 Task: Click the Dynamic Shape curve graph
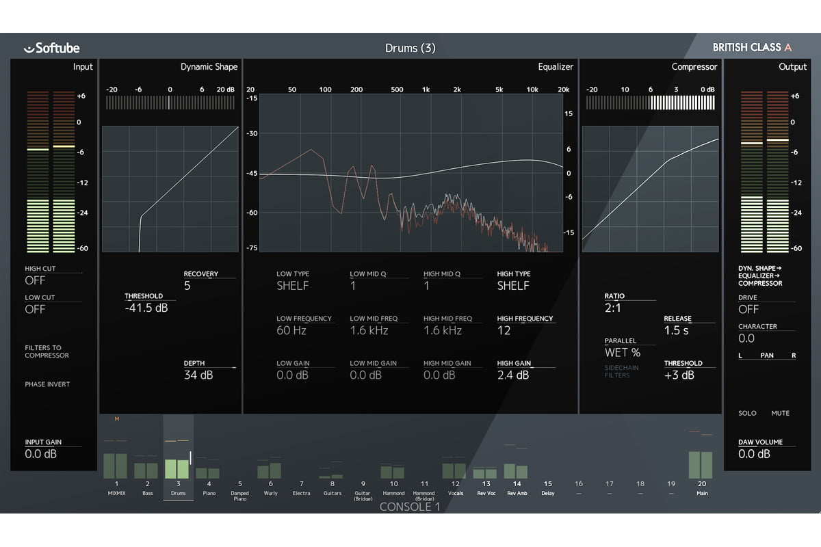(170, 189)
